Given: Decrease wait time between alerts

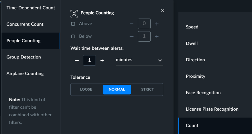Looking at the screenshot, I should tap(77, 60).
